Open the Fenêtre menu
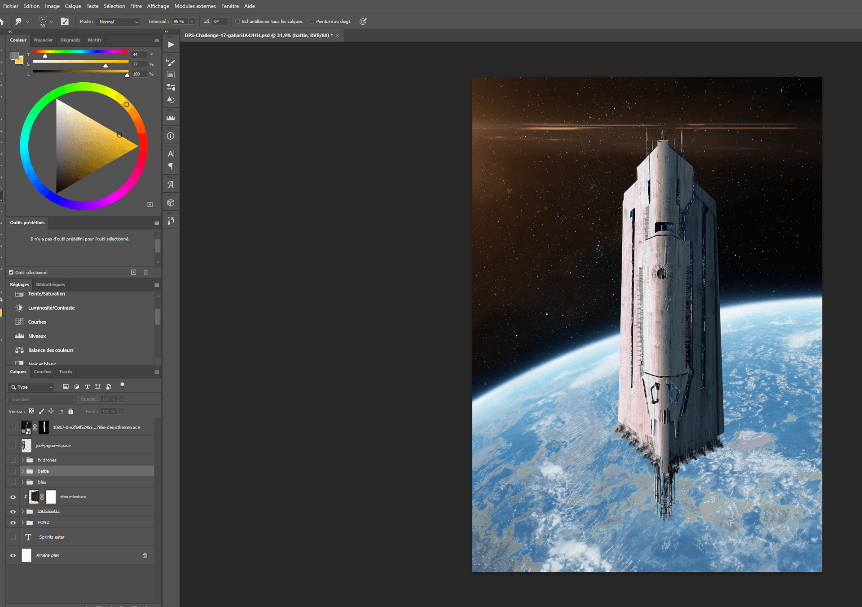 (230, 6)
